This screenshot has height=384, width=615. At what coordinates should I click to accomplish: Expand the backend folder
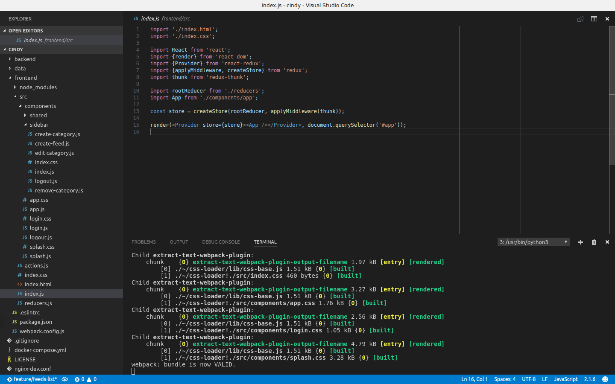[25, 59]
